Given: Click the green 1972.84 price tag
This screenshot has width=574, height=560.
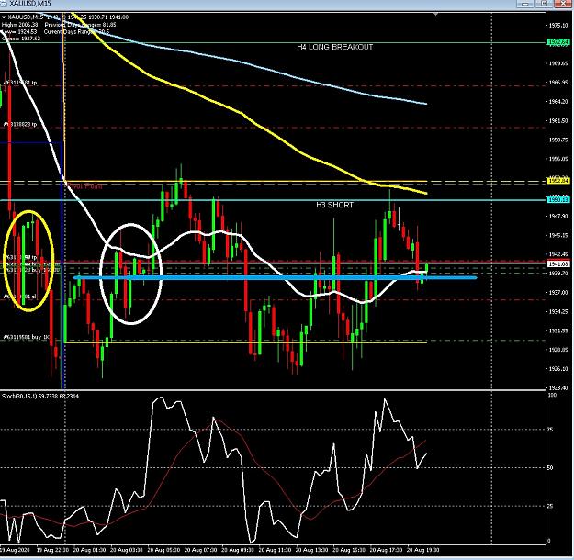Looking at the screenshot, I should coord(558,42).
